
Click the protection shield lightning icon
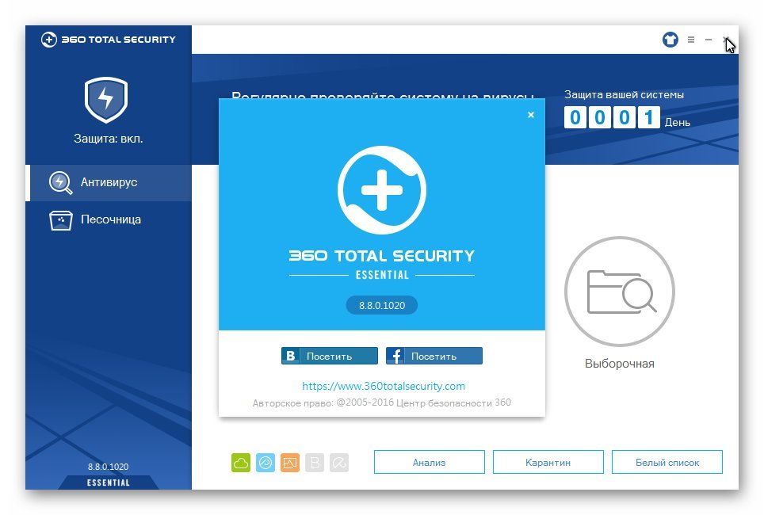coord(106,99)
